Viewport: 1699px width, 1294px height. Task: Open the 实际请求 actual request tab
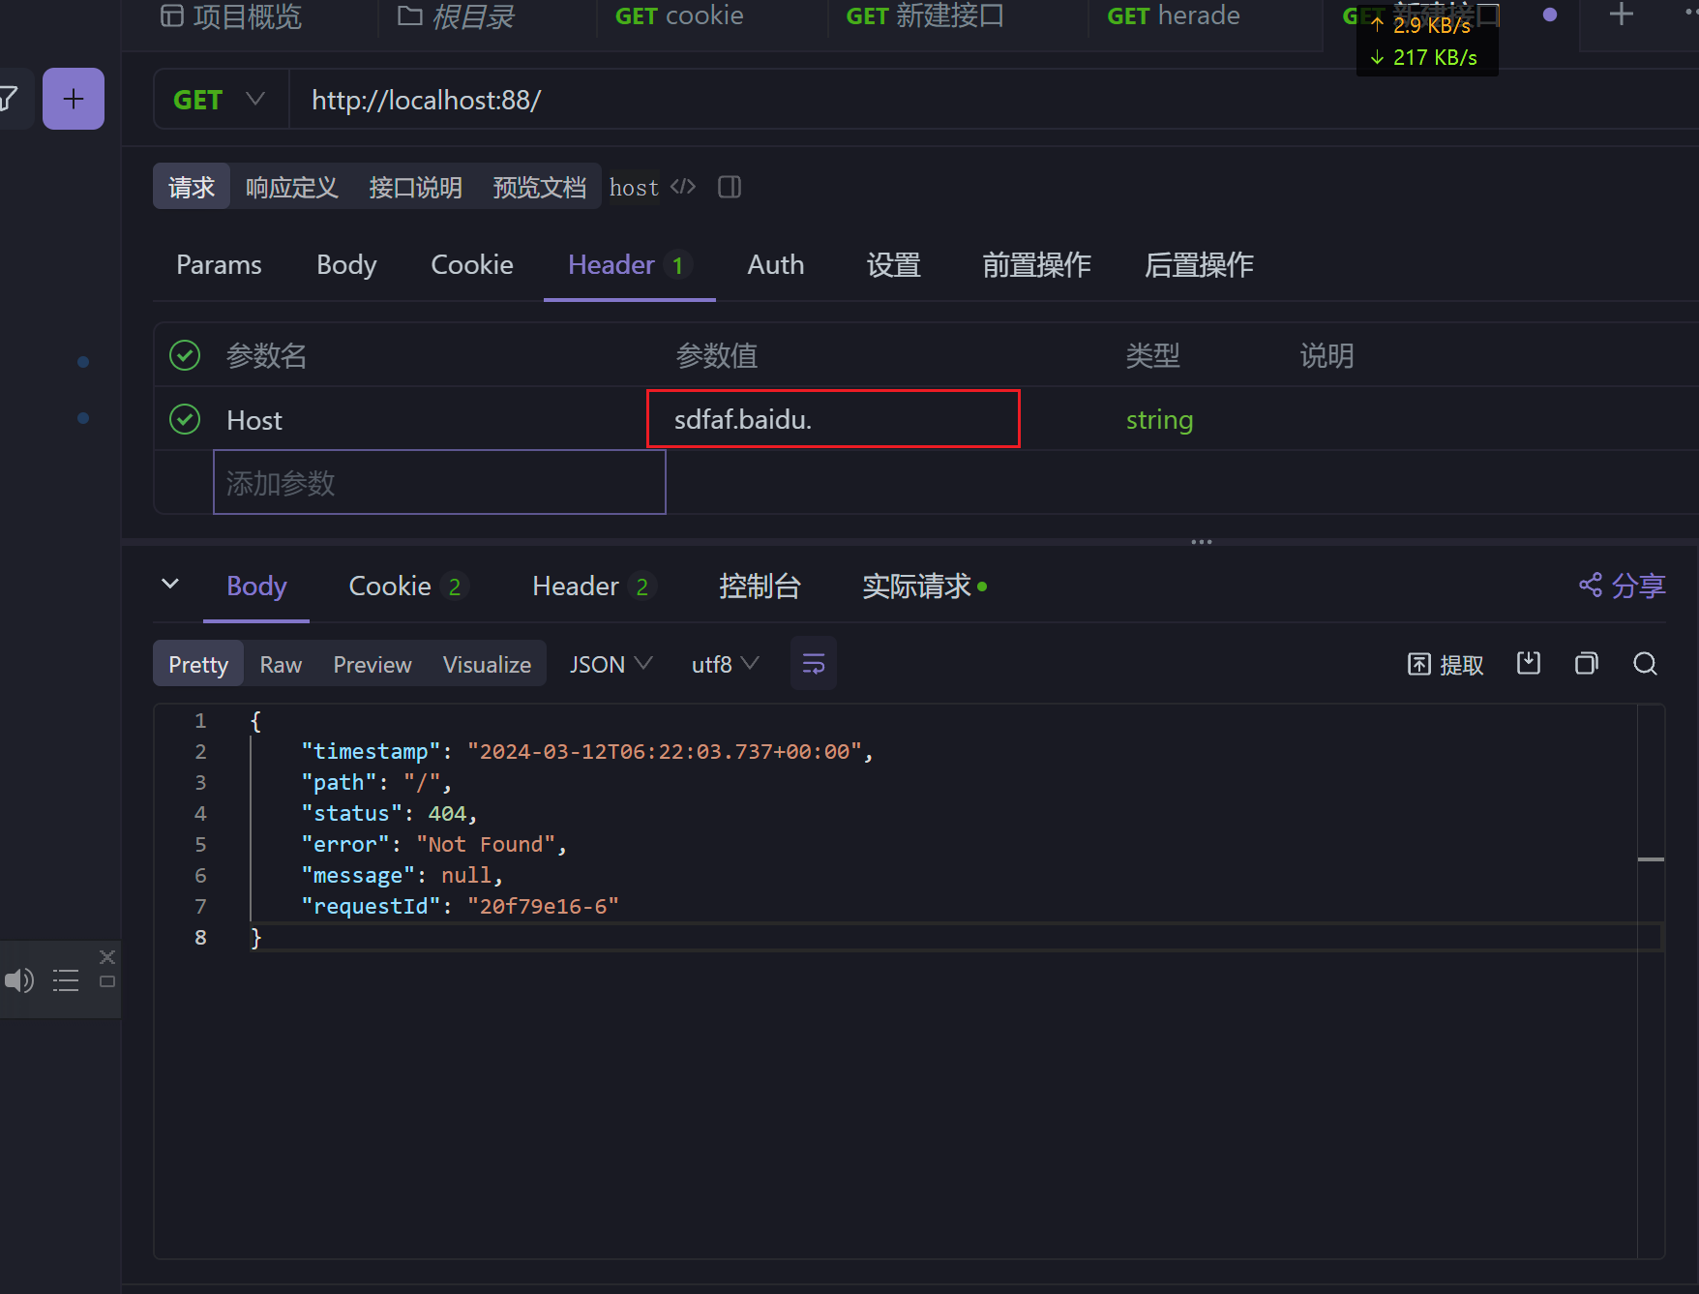[x=924, y=586]
